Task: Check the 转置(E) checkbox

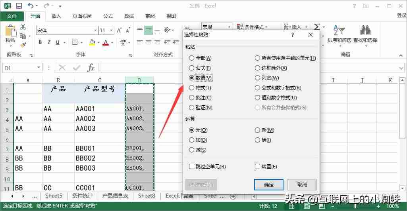Action: [x=266, y=167]
